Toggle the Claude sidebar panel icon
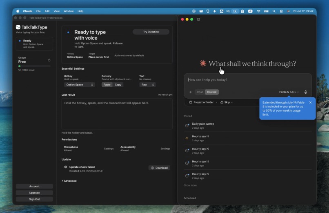This screenshot has height=213, width=329. [198, 19]
